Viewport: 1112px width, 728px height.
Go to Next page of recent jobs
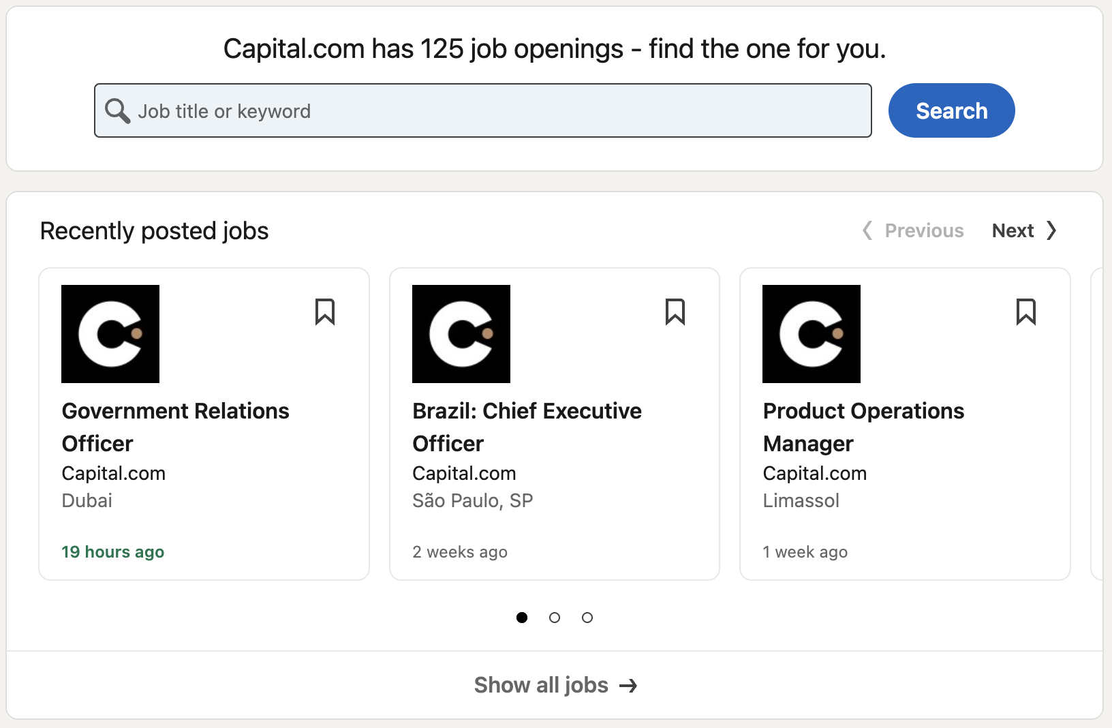click(x=1023, y=230)
